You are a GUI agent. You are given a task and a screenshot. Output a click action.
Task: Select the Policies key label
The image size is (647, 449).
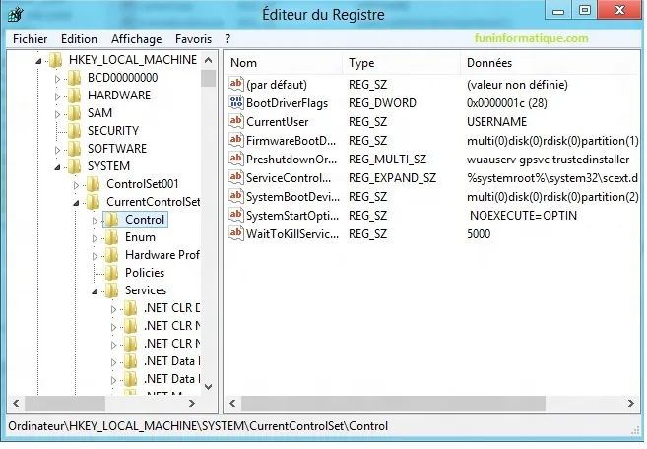[145, 273]
